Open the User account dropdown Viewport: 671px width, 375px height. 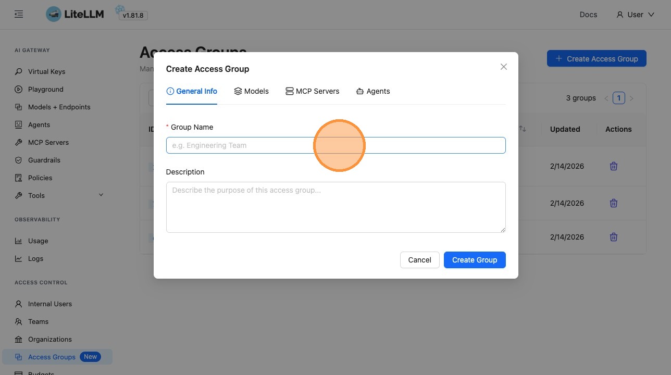(x=635, y=15)
